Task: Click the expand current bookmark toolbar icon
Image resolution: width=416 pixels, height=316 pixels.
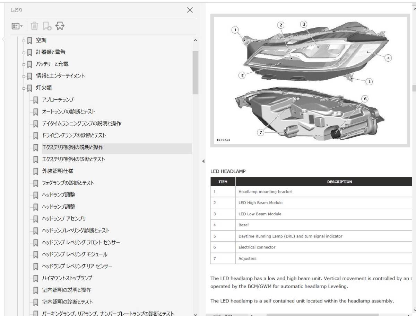Action: pyautogui.click(x=60, y=26)
